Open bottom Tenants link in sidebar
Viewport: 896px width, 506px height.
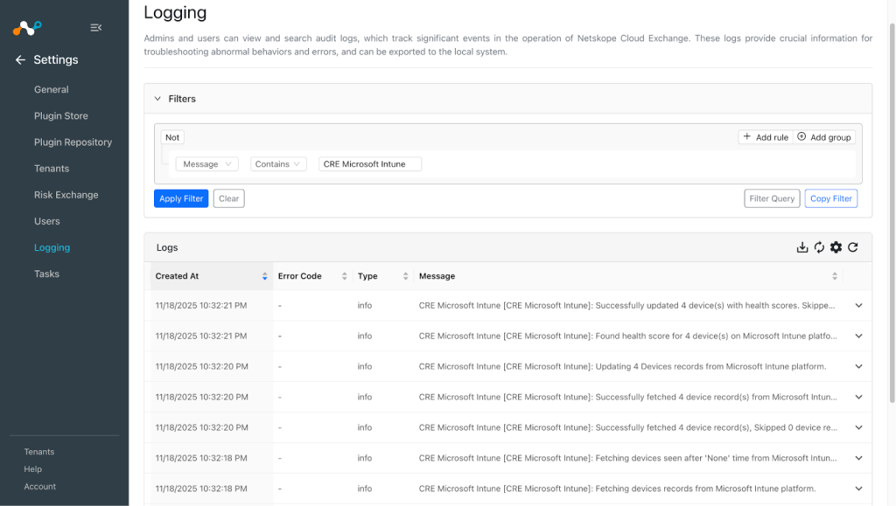coord(38,452)
